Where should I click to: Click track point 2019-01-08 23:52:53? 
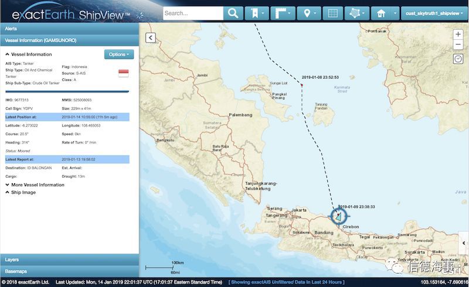[302, 86]
